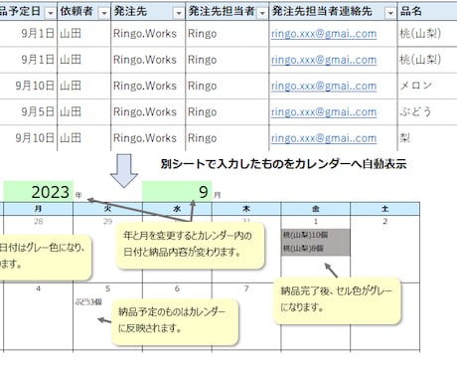Open the 発注先担当者 column filter dropdown
Screen dimensions: 457x378
click(x=262, y=13)
